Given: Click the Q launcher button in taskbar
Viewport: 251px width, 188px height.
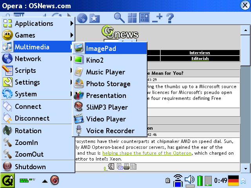Looking at the screenshot, I should [x=7, y=181].
